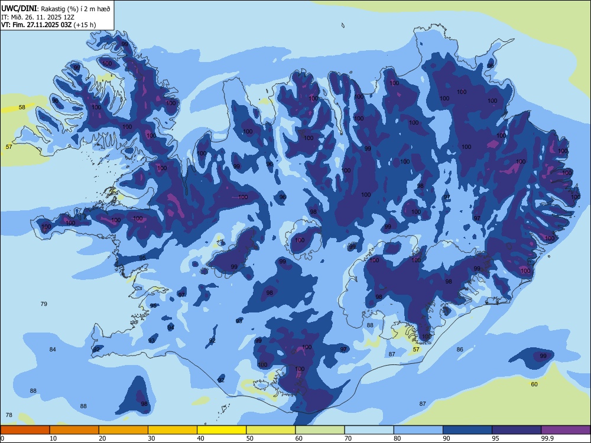
Task: Click the 'IT: Mið. 26. 11. 2025 12Z' line
Action: [38, 17]
